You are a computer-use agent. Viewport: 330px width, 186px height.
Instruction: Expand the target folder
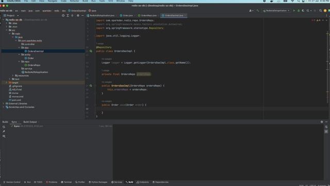coord(7,83)
